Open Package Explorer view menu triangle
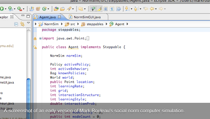 click(x=28, y=23)
